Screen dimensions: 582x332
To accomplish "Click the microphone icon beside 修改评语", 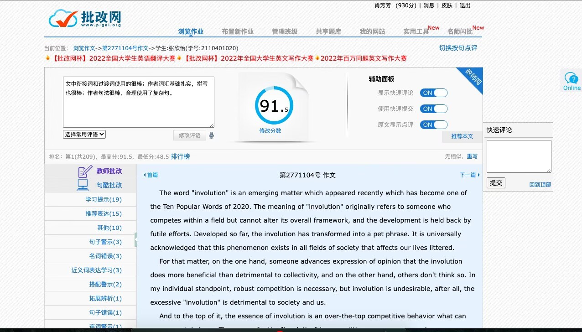I will pyautogui.click(x=211, y=135).
